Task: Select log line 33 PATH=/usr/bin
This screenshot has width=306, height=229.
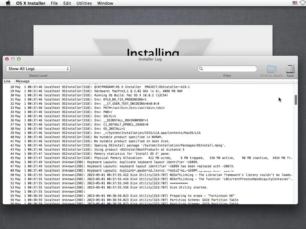Action: pos(148,108)
